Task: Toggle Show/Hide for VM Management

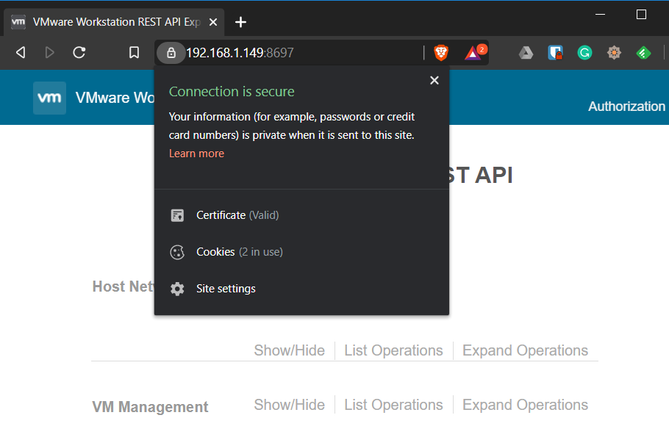Action: 289,405
